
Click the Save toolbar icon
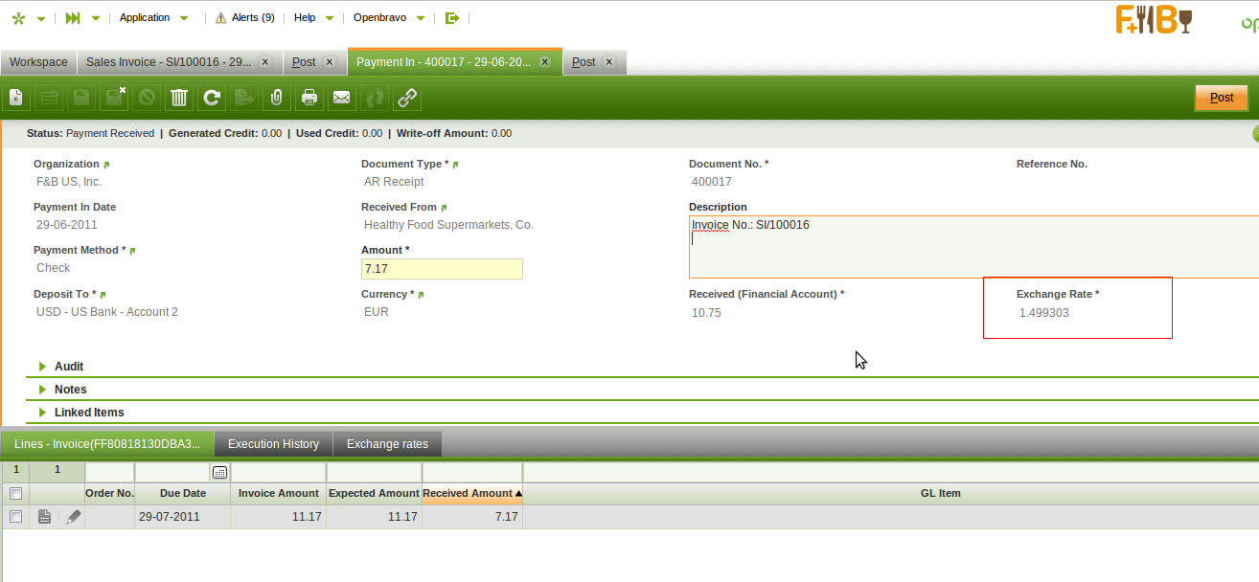click(x=81, y=98)
